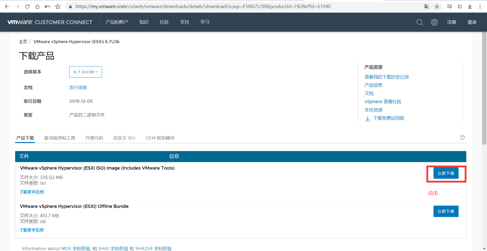487x251 pixels.
Task: Open the language globe selector
Action: [x=434, y=22]
